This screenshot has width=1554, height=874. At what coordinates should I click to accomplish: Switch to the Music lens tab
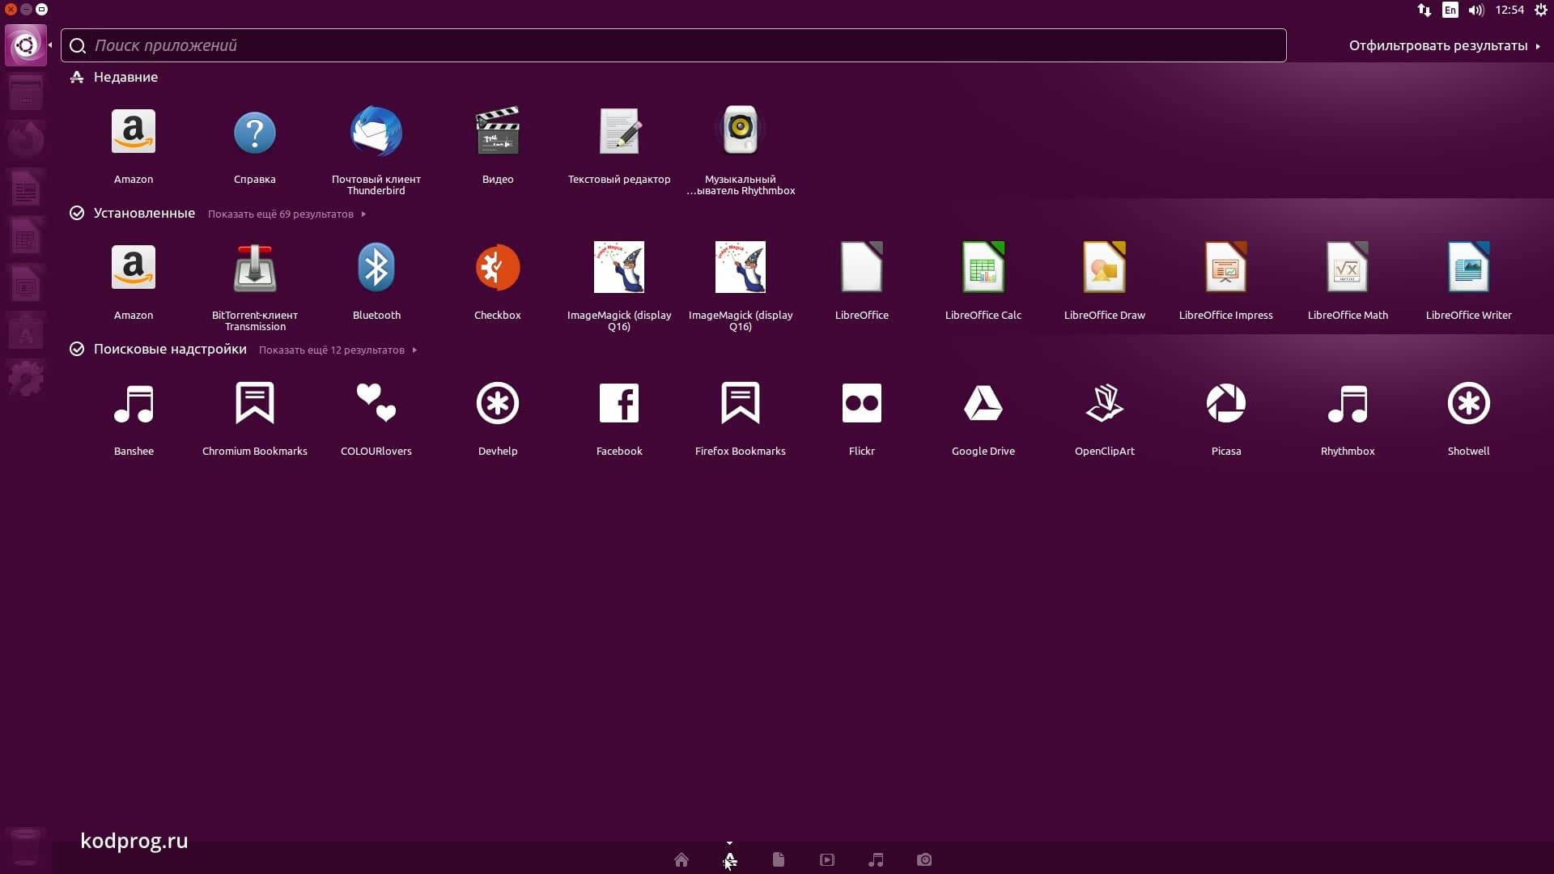(x=875, y=859)
